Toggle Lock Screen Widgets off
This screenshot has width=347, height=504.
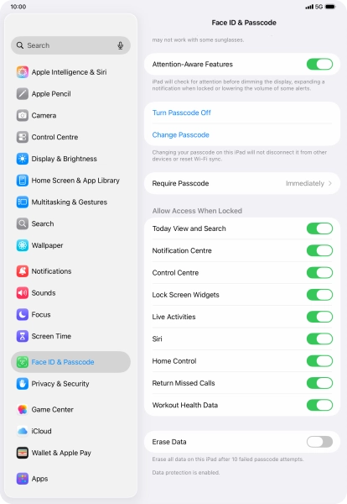coord(319,295)
